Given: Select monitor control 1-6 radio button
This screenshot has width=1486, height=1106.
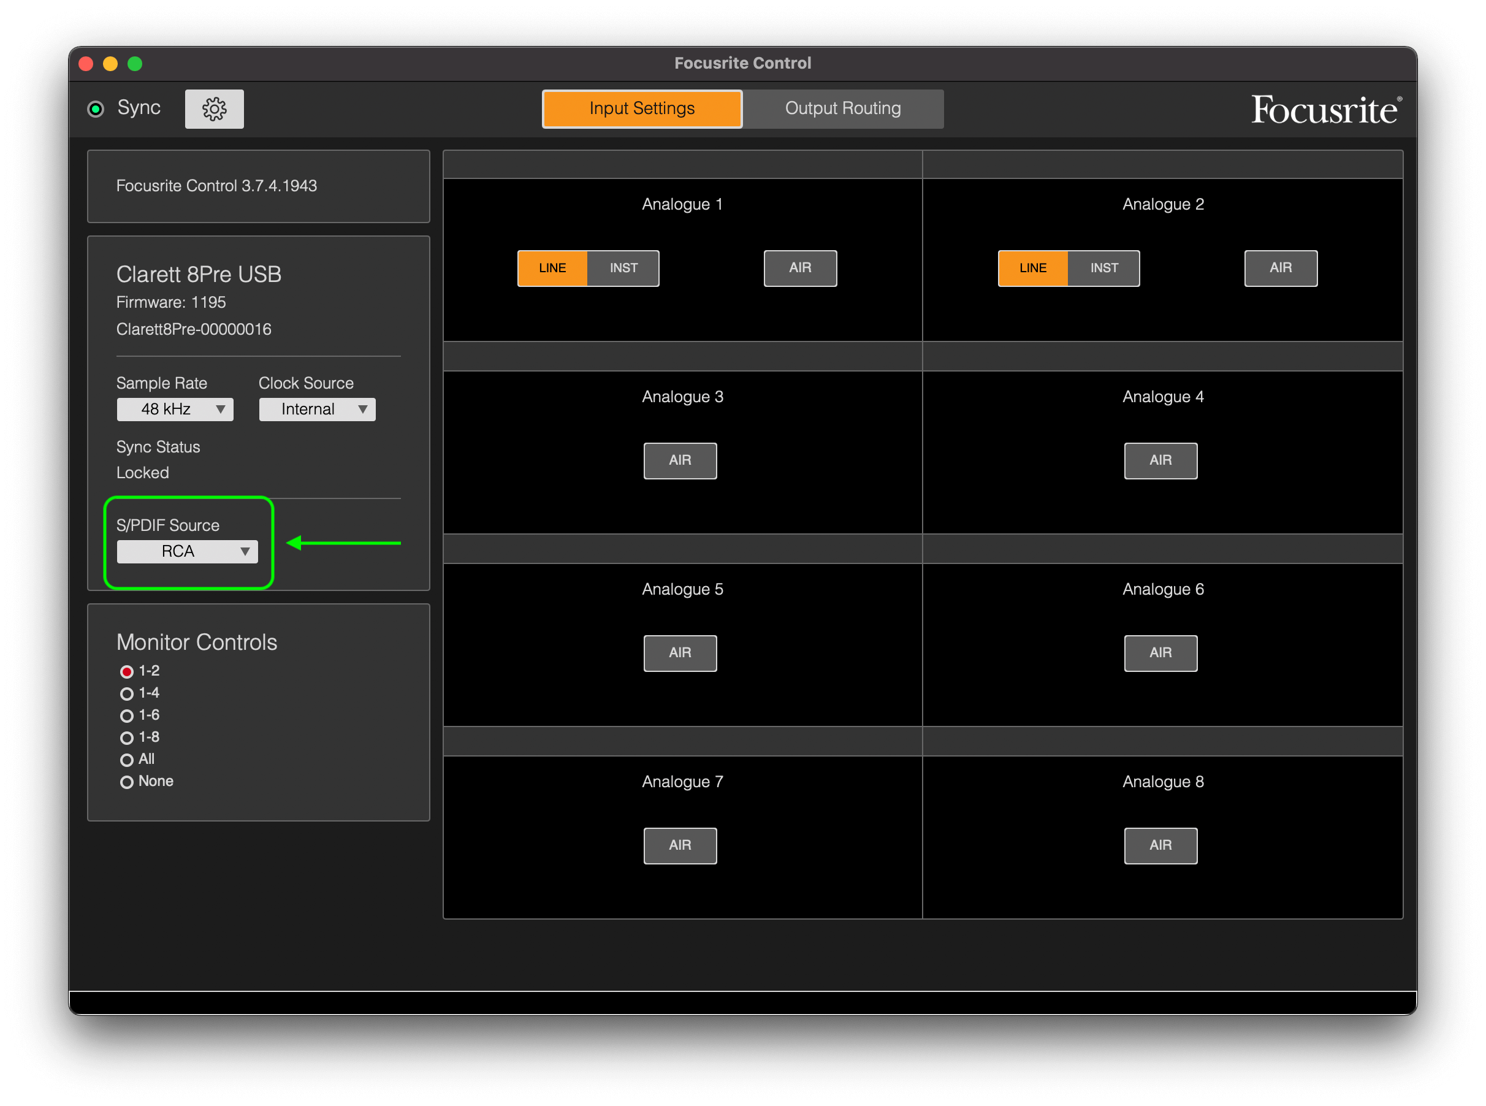Looking at the screenshot, I should click(126, 715).
